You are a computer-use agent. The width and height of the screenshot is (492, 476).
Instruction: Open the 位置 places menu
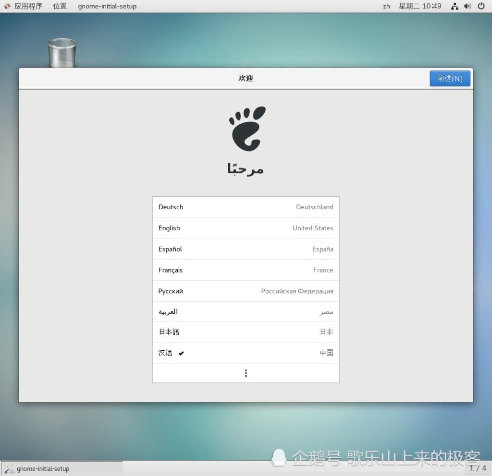click(60, 6)
